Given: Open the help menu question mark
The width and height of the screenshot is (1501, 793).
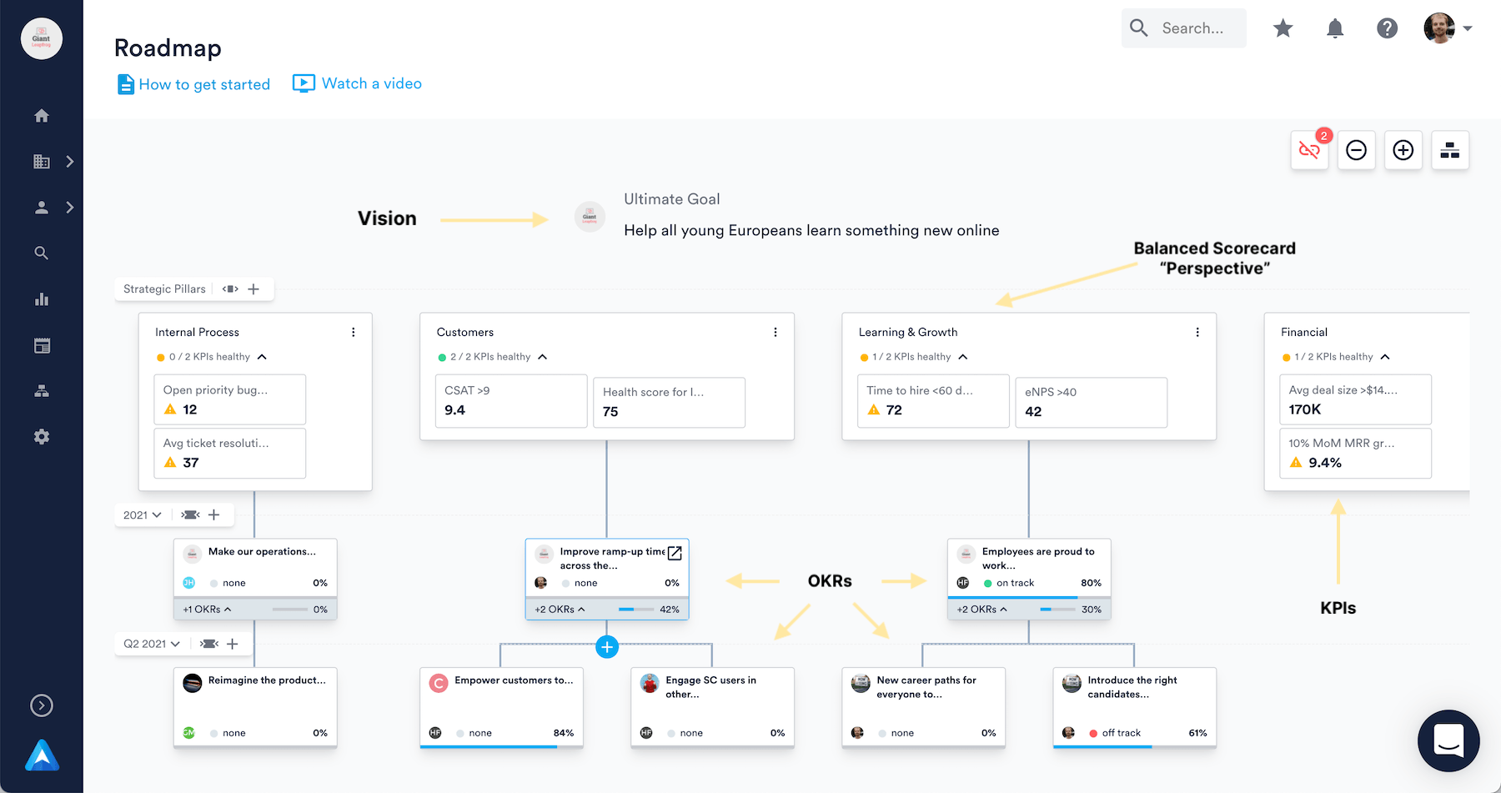Looking at the screenshot, I should (1387, 28).
